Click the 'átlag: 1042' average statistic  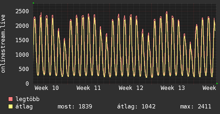(136, 107)
